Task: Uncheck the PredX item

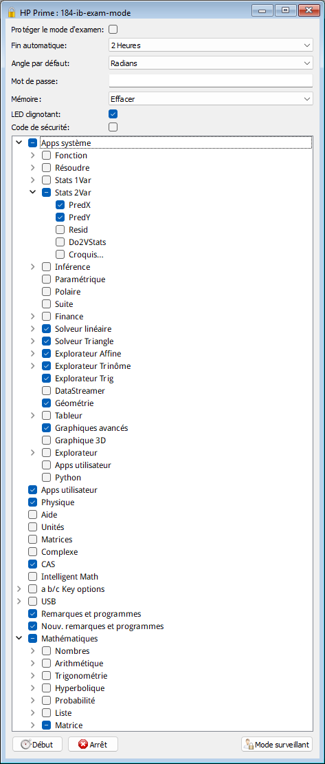Action: (60, 205)
